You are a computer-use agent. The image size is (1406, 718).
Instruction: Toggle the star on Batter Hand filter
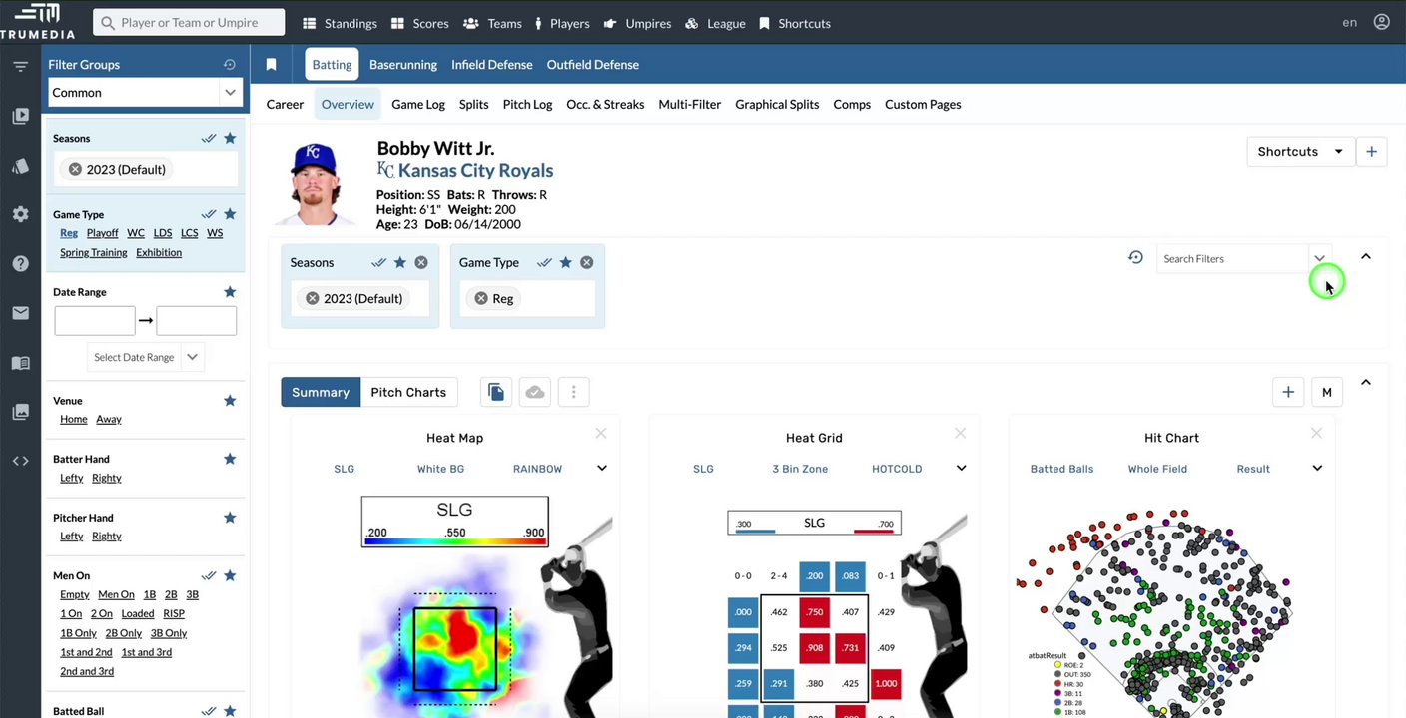(230, 459)
